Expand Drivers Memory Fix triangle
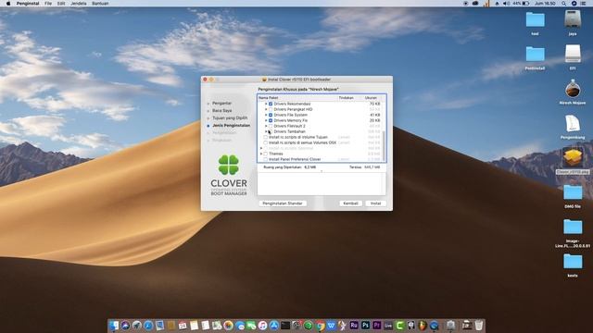Screen dimensions: 593x333 (x=266, y=120)
